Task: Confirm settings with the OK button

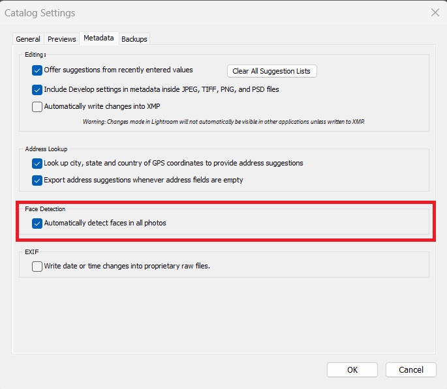Action: point(352,369)
